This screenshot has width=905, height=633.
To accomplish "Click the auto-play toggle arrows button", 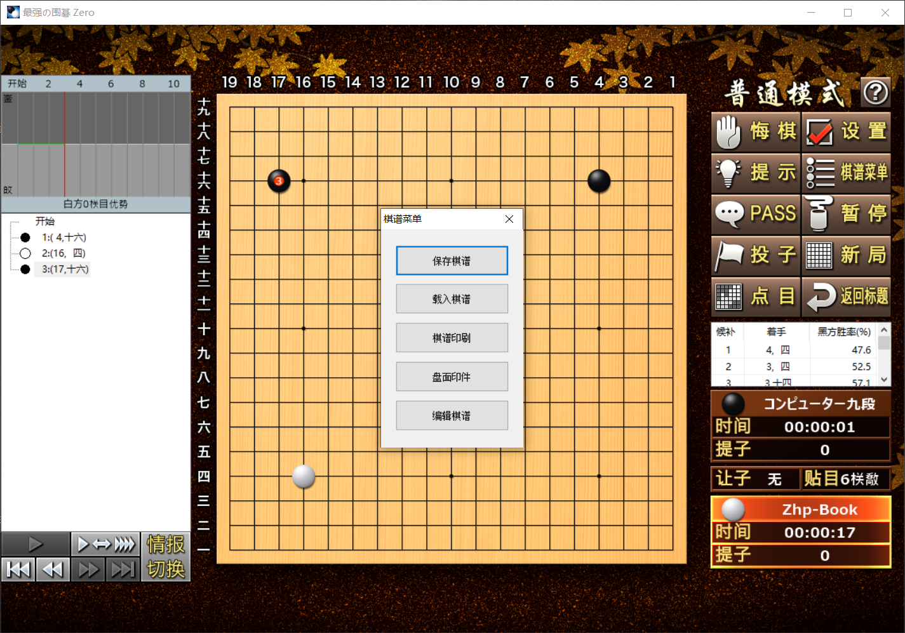I will [x=105, y=544].
